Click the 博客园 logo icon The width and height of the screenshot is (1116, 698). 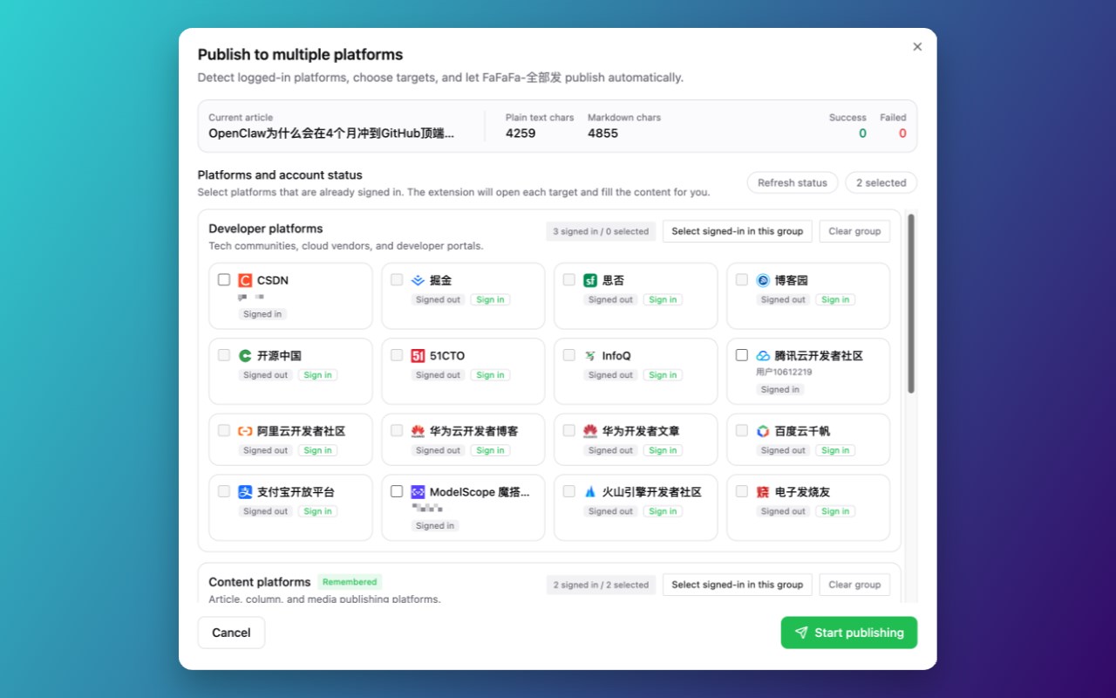point(763,280)
